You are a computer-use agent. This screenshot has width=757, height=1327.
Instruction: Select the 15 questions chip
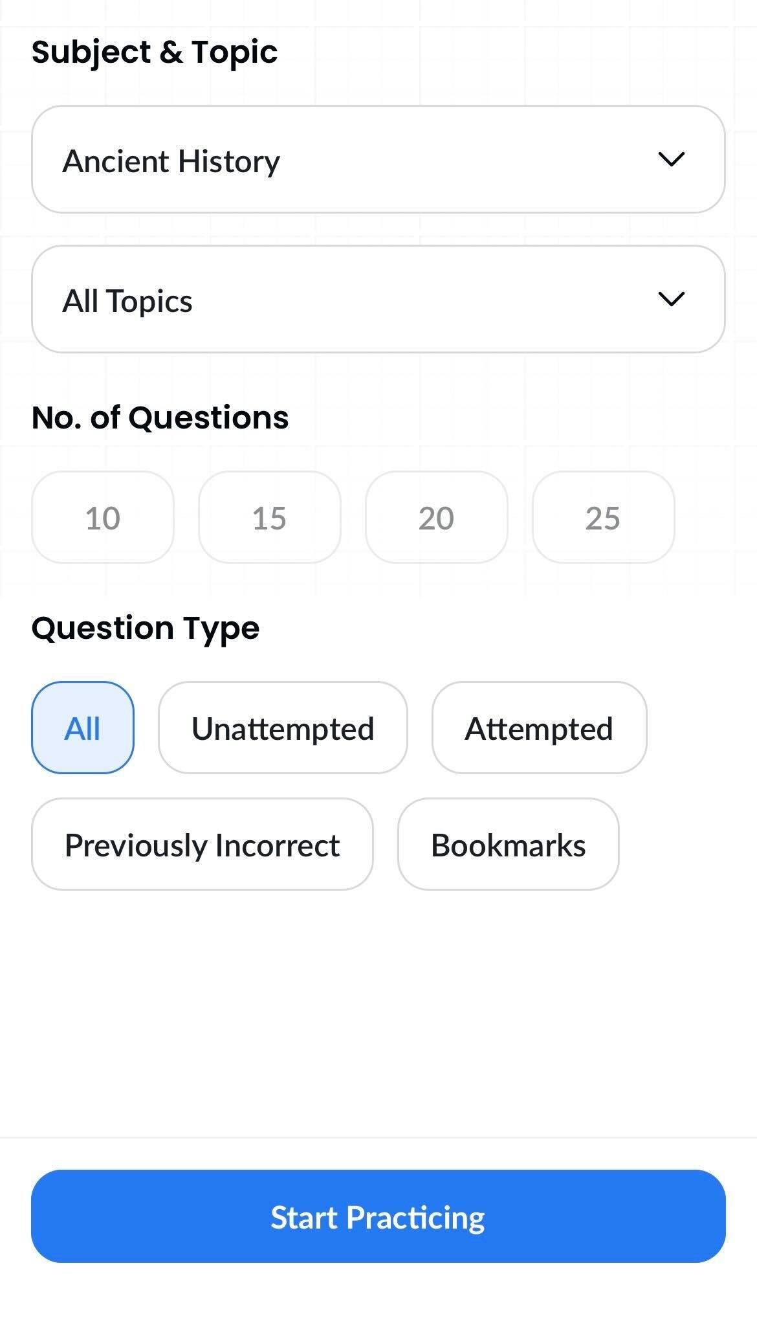point(269,518)
